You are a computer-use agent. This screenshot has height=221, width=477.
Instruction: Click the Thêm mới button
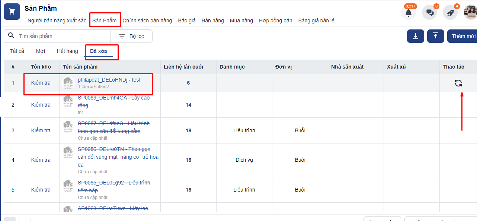[x=463, y=36]
